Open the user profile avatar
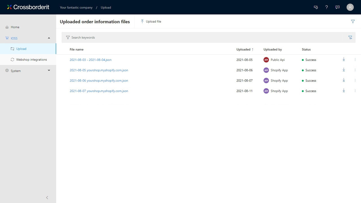Viewport: 361px width, 203px height. [350, 7]
